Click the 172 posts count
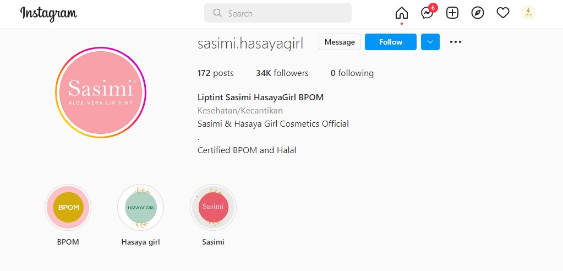Screen dimensions: 563x271 (215, 73)
